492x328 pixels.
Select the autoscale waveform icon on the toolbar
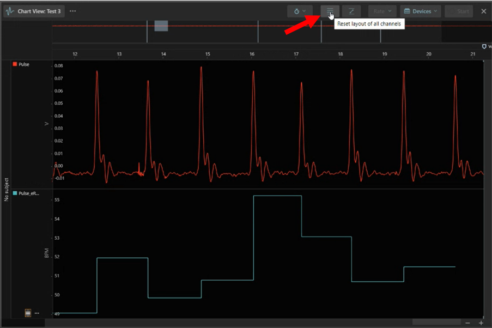click(351, 11)
